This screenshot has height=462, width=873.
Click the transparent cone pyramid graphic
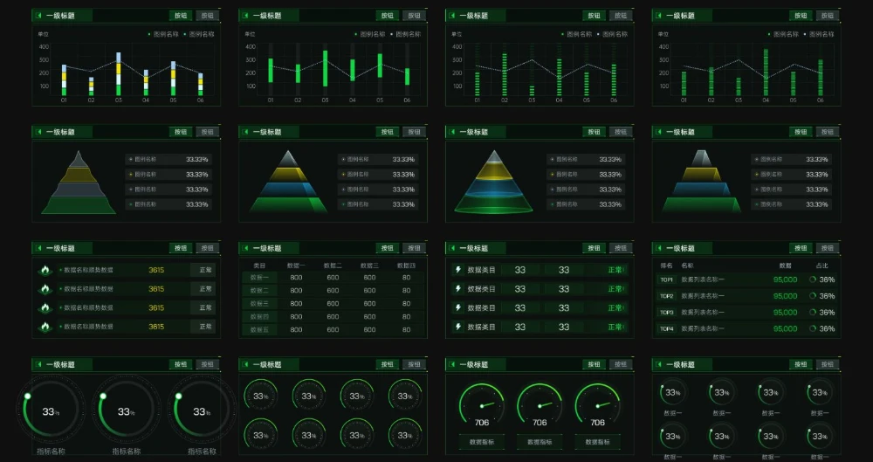coord(494,182)
